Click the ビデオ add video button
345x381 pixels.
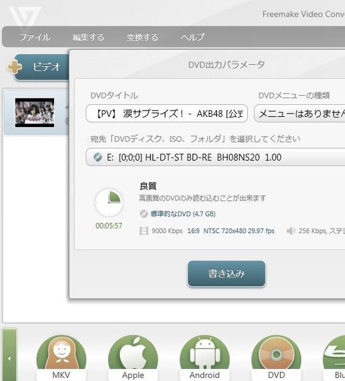tap(41, 67)
